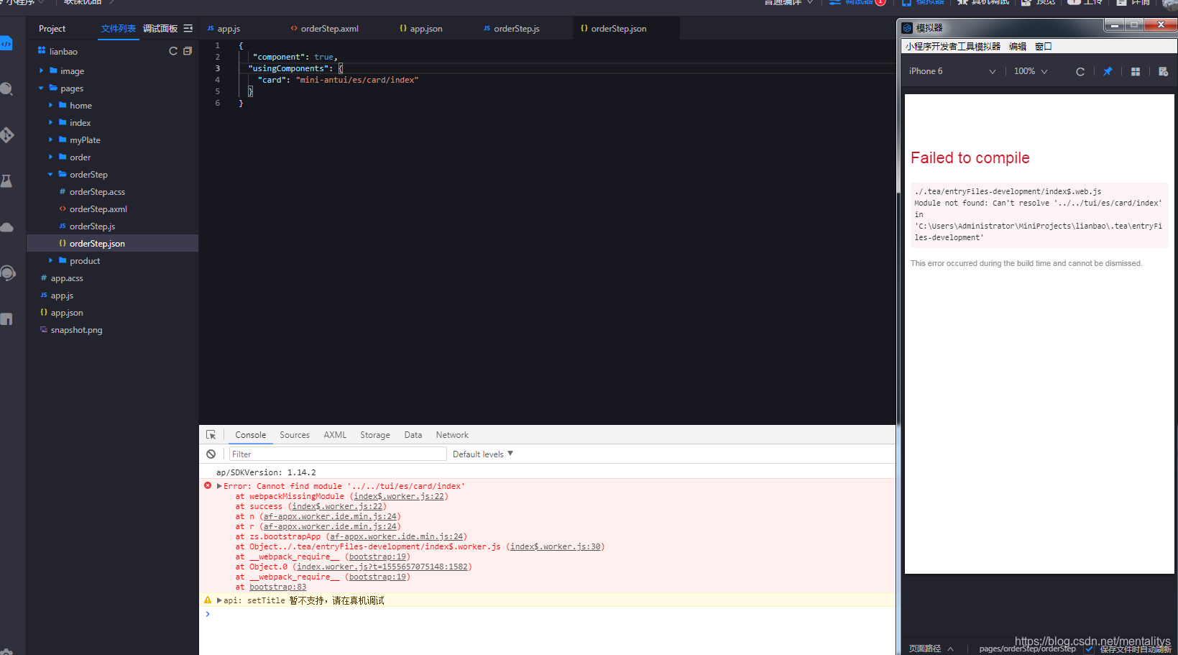Expand the home folder
This screenshot has height=655, width=1178.
click(50, 106)
